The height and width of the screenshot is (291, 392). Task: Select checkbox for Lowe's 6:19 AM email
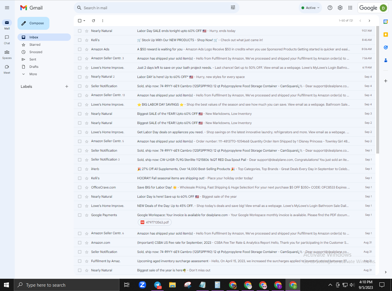(80, 68)
